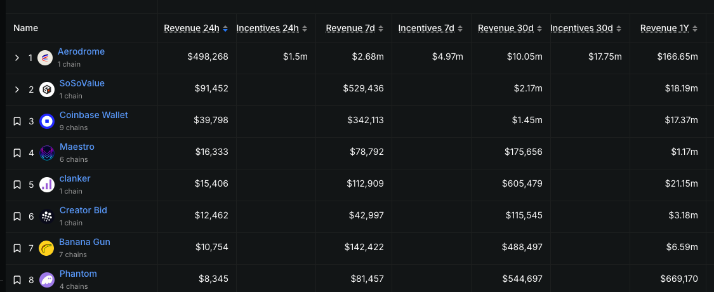The height and width of the screenshot is (292, 714).
Task: Sort by Revenue 24h column
Action: [196, 28]
